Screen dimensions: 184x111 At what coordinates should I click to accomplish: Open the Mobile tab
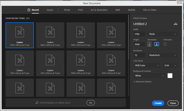coord(132,10)
